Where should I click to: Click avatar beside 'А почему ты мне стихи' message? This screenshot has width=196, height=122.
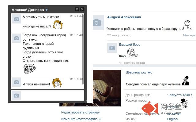point(17,19)
